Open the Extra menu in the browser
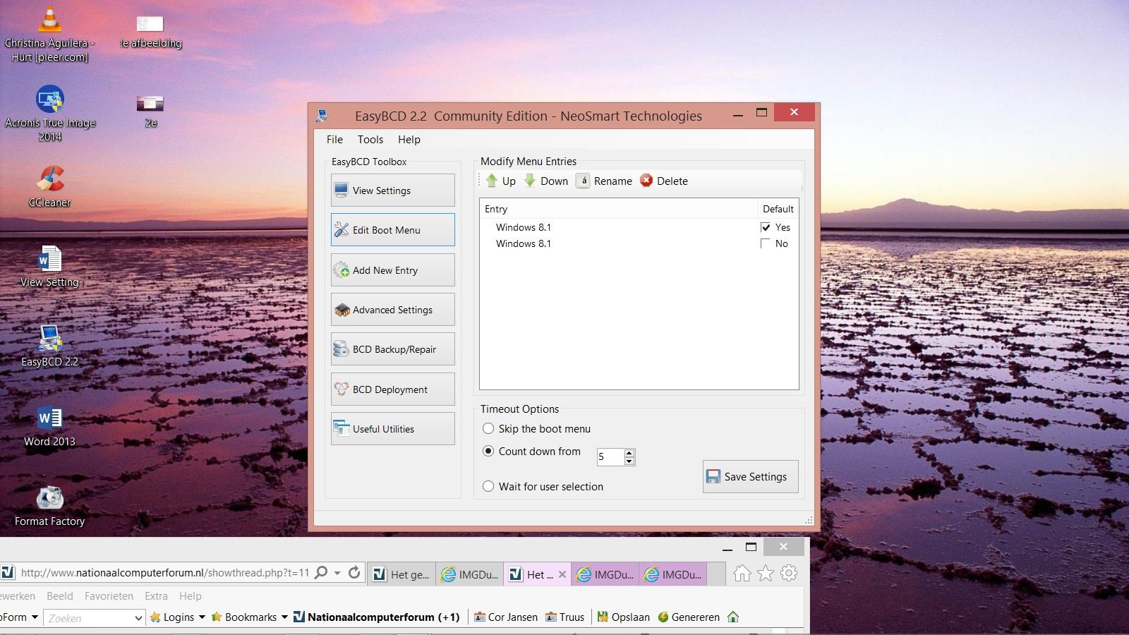The height and width of the screenshot is (635, 1129). pyautogui.click(x=156, y=596)
